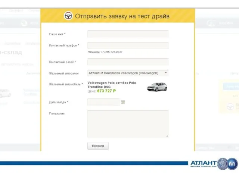This screenshot has height=179, width=239.
Task: Click the round Atlant-M emblem logo
Action: (227, 164)
